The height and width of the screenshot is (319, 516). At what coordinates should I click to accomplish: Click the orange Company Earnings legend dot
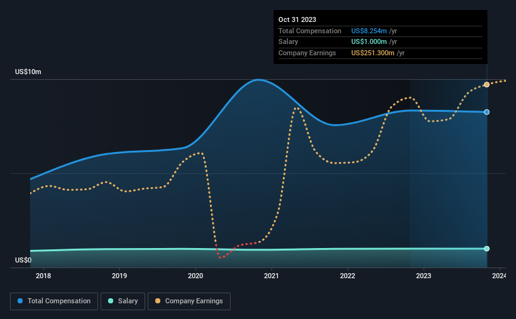click(158, 301)
